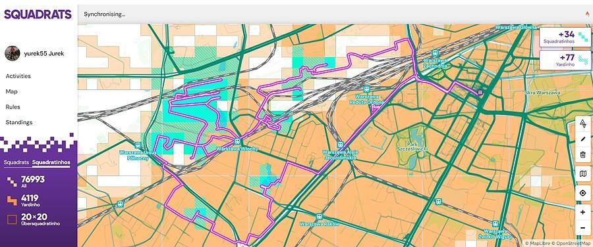Open the Activities menu item
The width and height of the screenshot is (593, 247).
[x=18, y=76]
